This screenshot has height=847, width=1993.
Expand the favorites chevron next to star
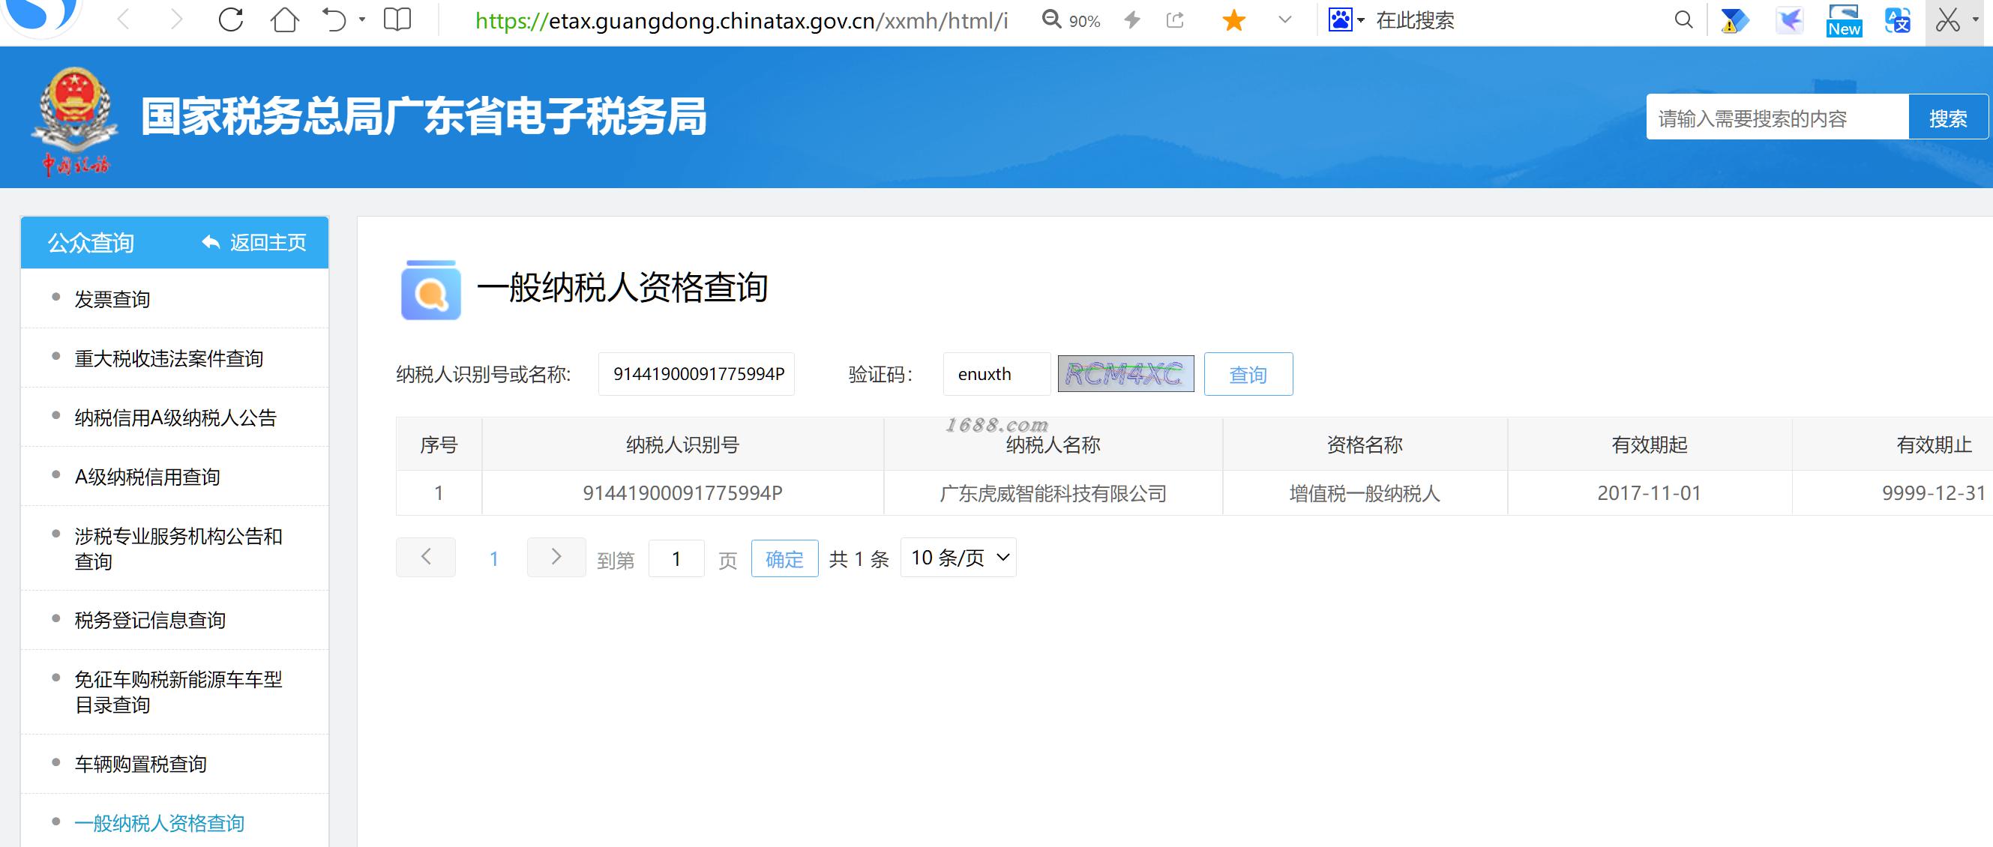(x=1285, y=20)
